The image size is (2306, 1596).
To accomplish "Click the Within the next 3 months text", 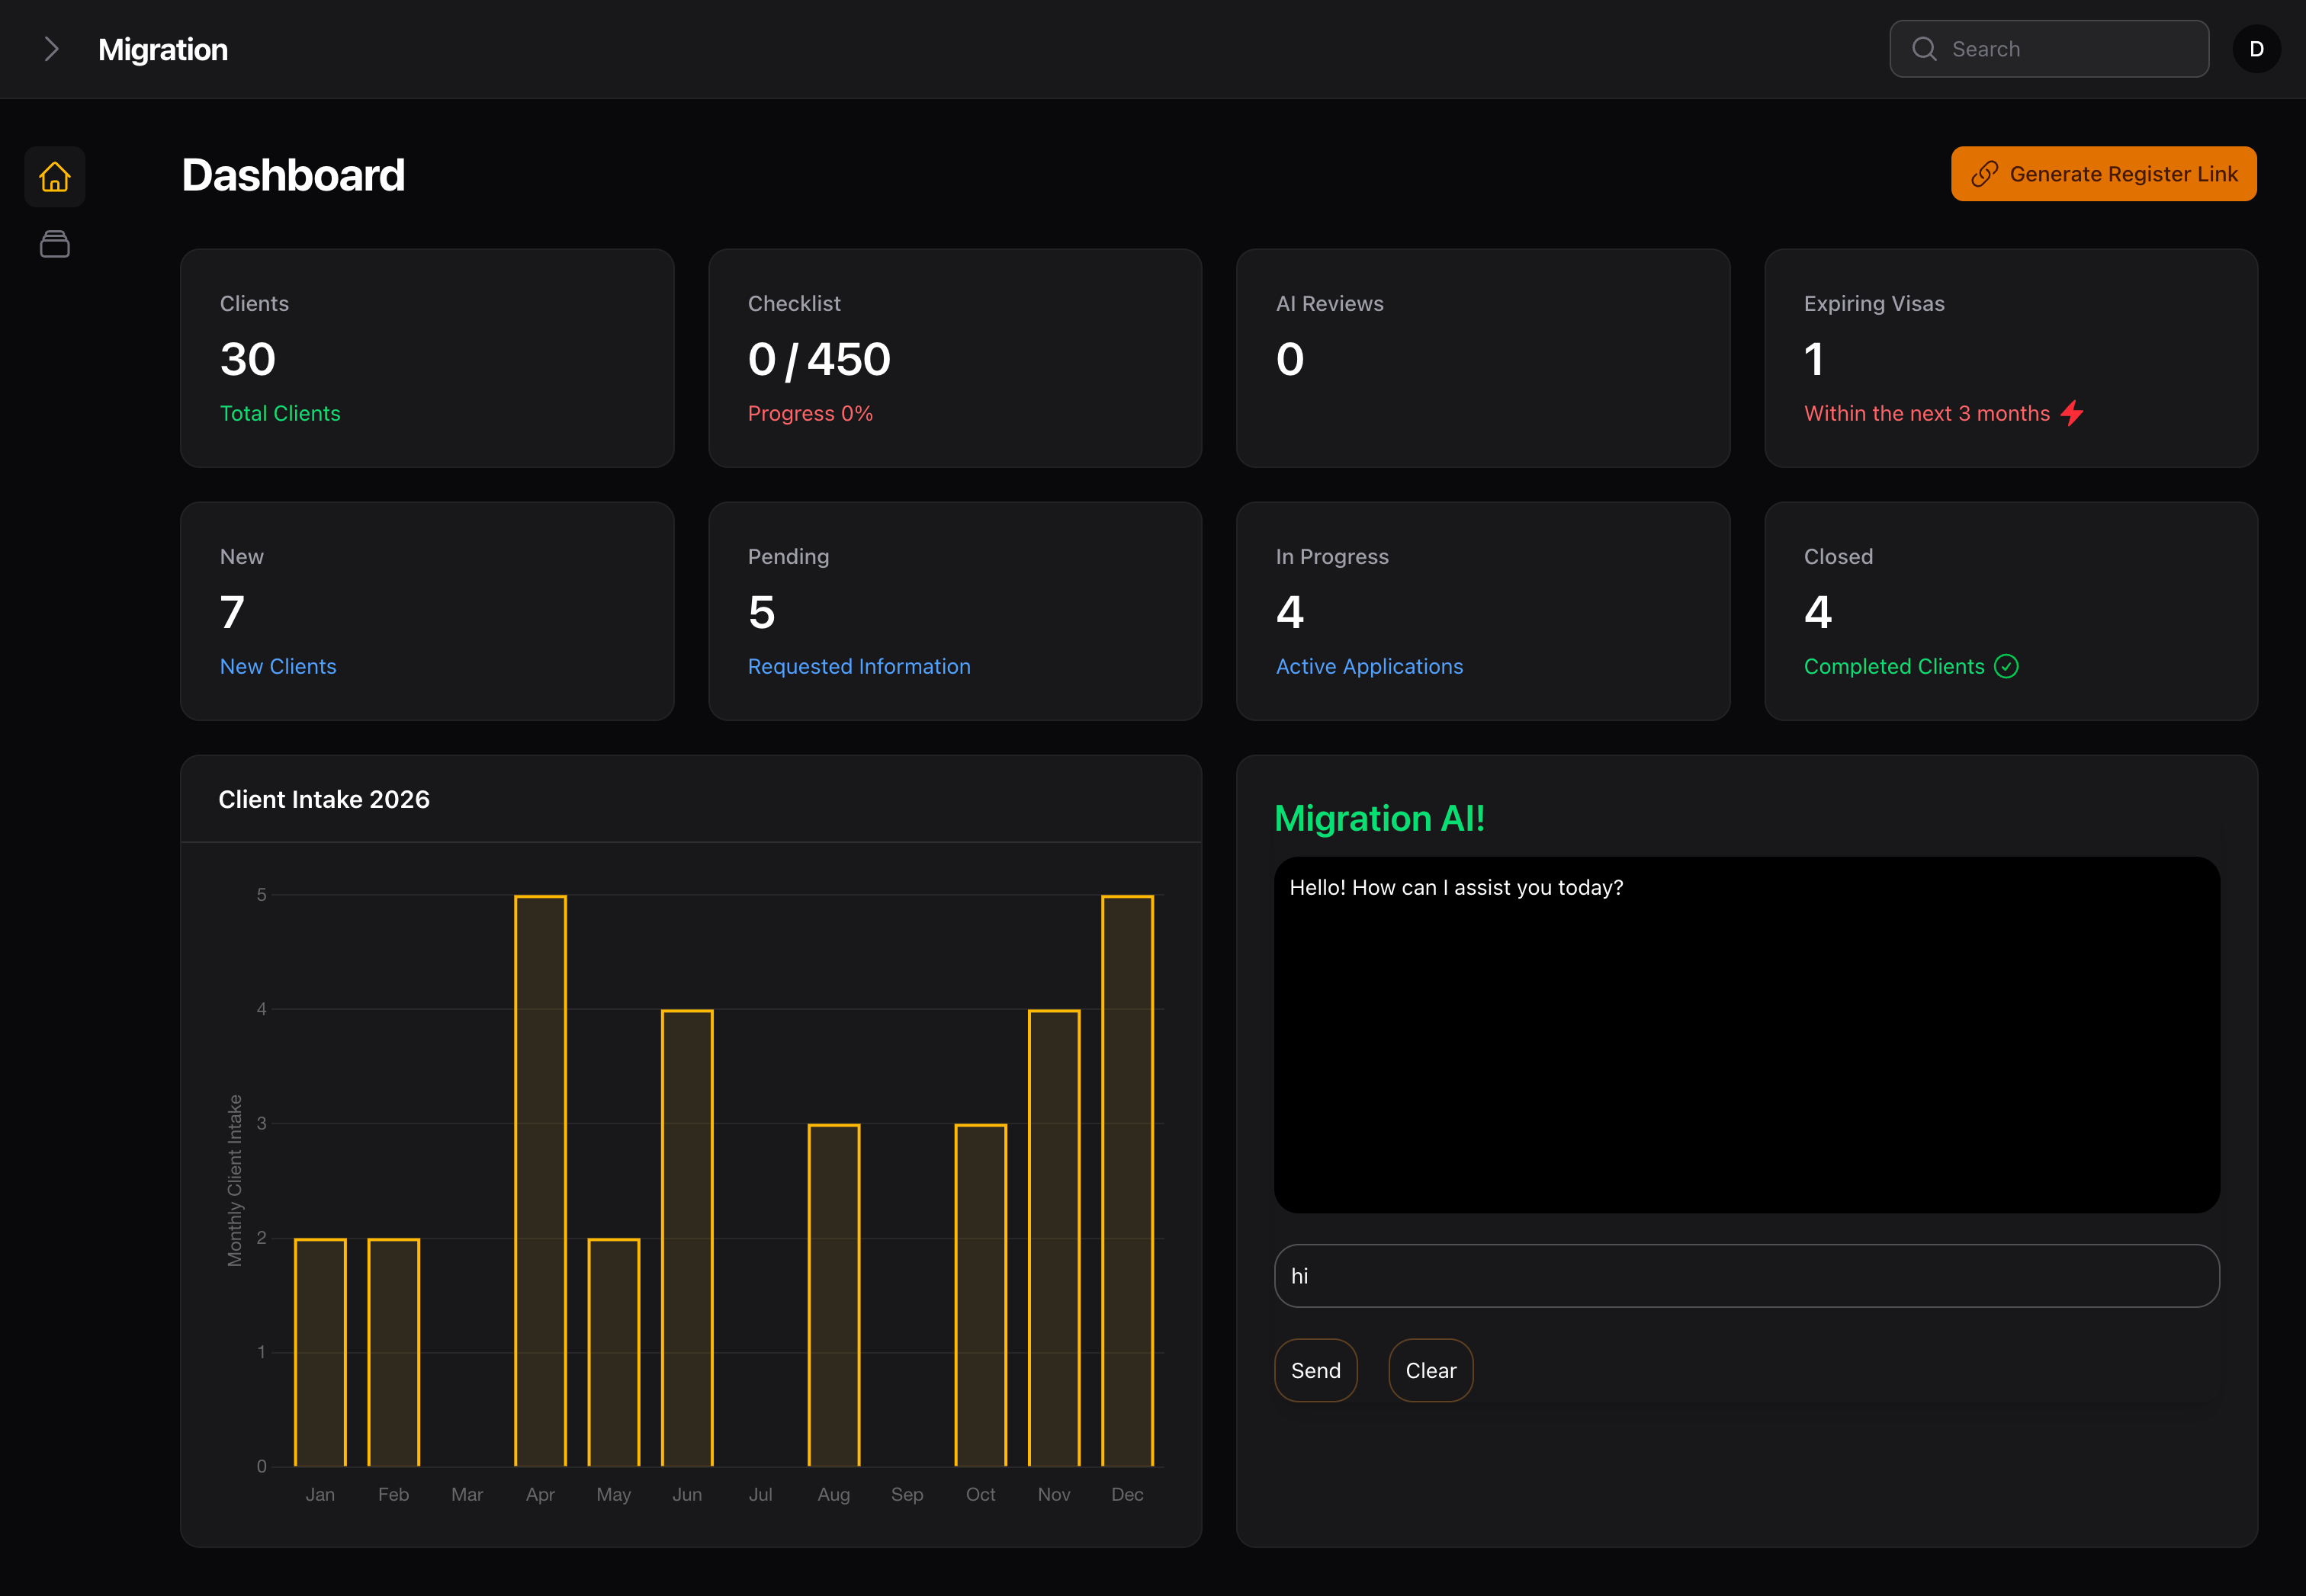I will pos(1927,413).
